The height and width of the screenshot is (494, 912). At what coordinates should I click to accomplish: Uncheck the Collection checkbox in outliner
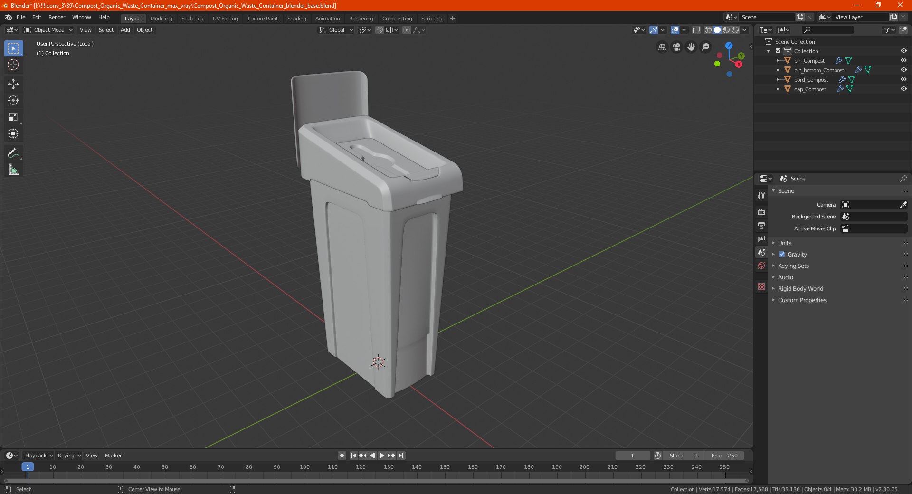[x=778, y=51]
